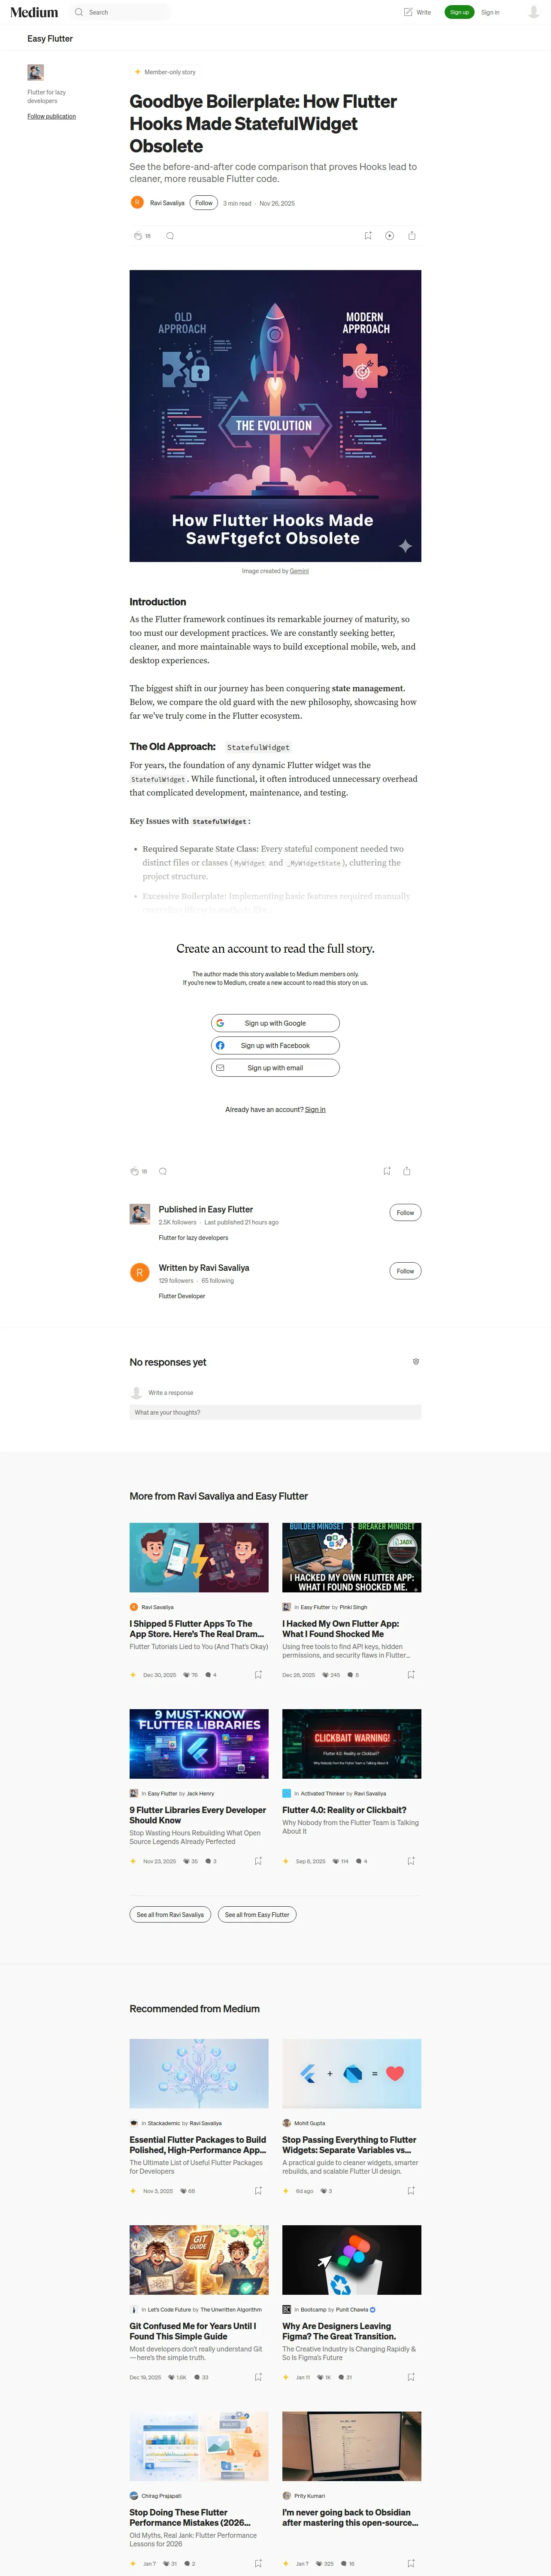Play the audio listen icon

(x=390, y=236)
